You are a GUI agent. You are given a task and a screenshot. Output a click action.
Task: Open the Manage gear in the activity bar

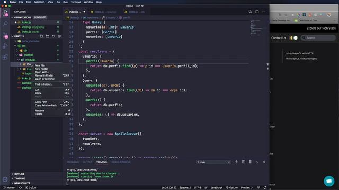(5, 179)
